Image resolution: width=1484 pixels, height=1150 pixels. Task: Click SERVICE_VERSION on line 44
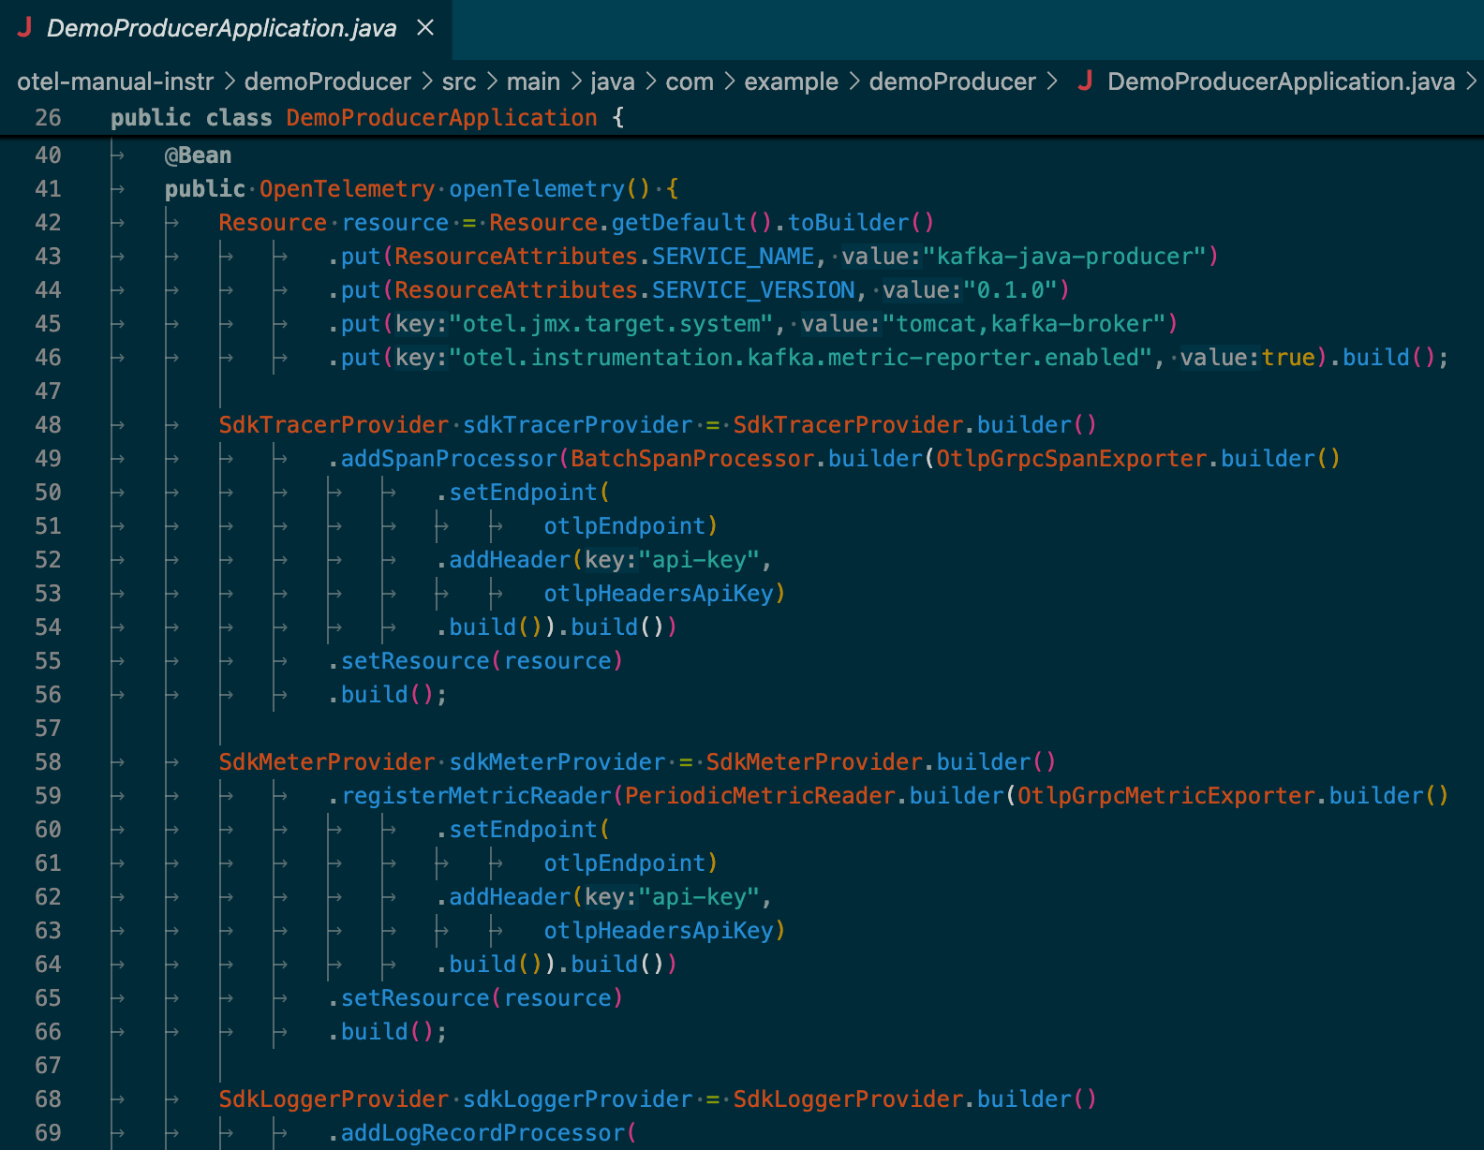754,290
